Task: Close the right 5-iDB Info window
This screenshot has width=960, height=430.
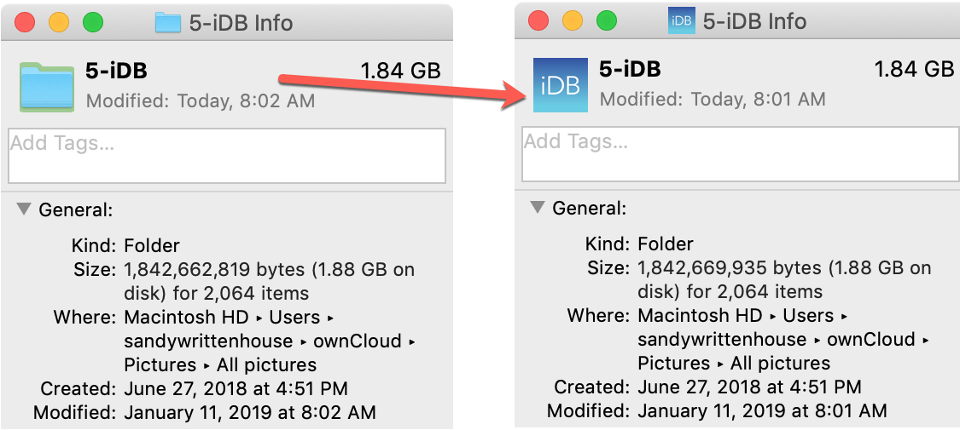Action: click(538, 21)
